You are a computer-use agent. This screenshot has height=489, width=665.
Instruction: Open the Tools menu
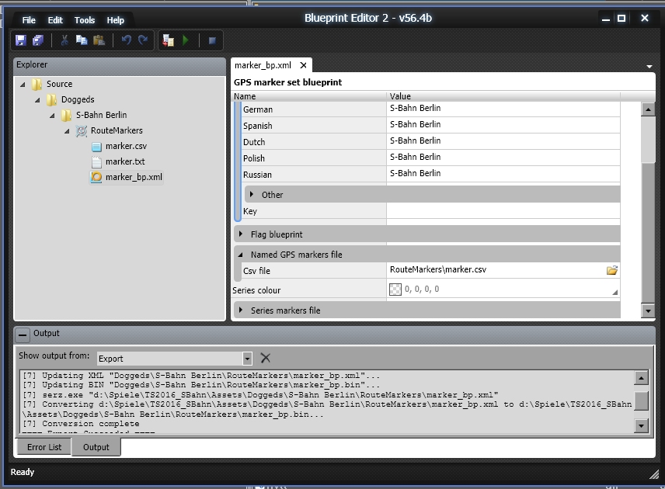point(85,20)
